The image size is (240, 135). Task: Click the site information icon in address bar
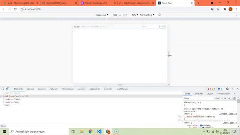coord(22,9)
